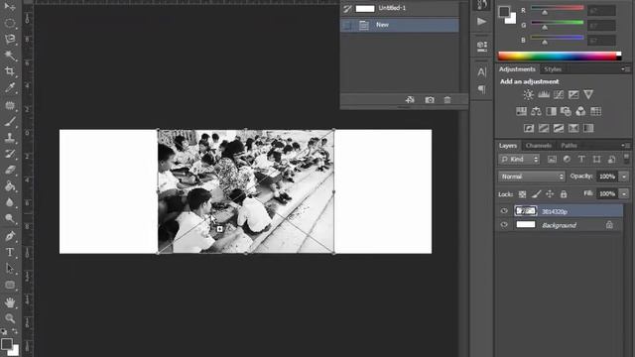Image resolution: width=635 pixels, height=357 pixels.
Task: Open the Opacity slider dropdown arrow
Action: click(624, 177)
